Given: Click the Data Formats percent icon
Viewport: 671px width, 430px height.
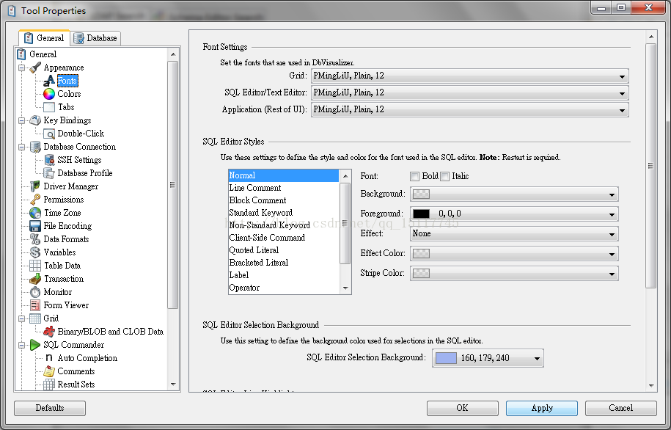Looking at the screenshot, I should click(35, 239).
